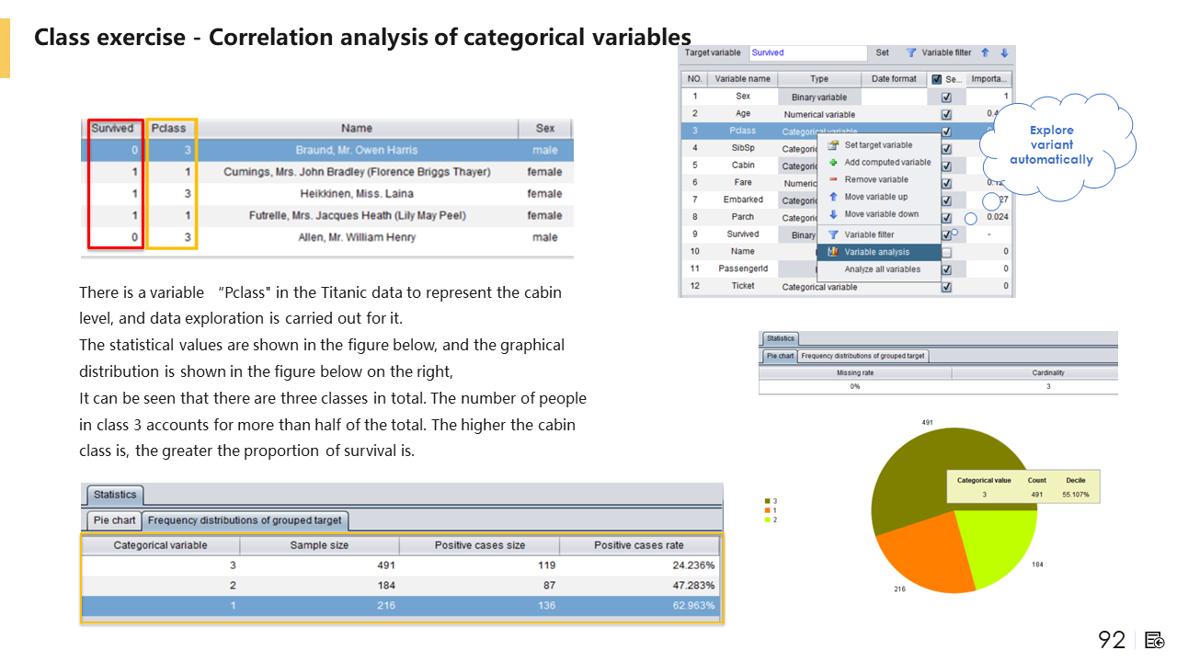Open the Type cell for Ticket variable

[818, 287]
